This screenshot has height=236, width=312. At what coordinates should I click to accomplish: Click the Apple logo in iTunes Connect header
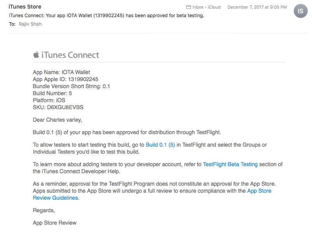point(36,55)
